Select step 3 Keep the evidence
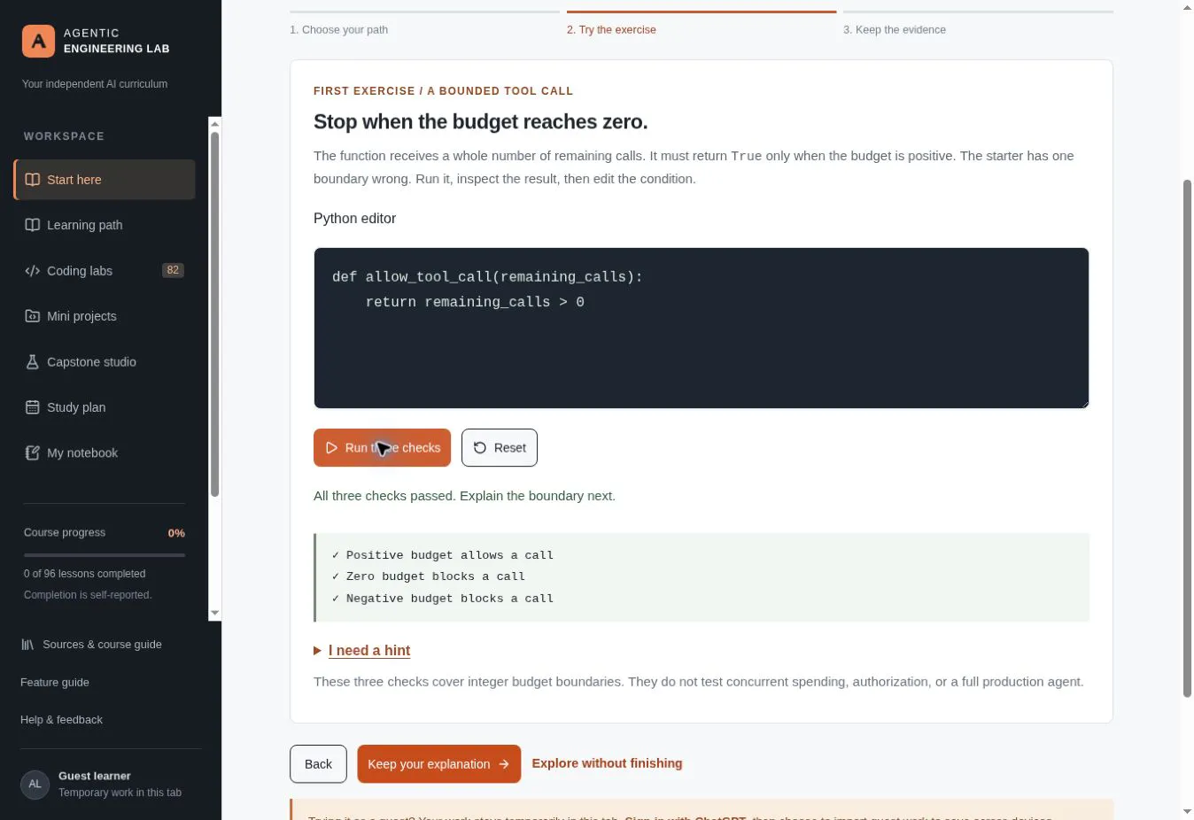The image size is (1194, 820). tap(978, 24)
